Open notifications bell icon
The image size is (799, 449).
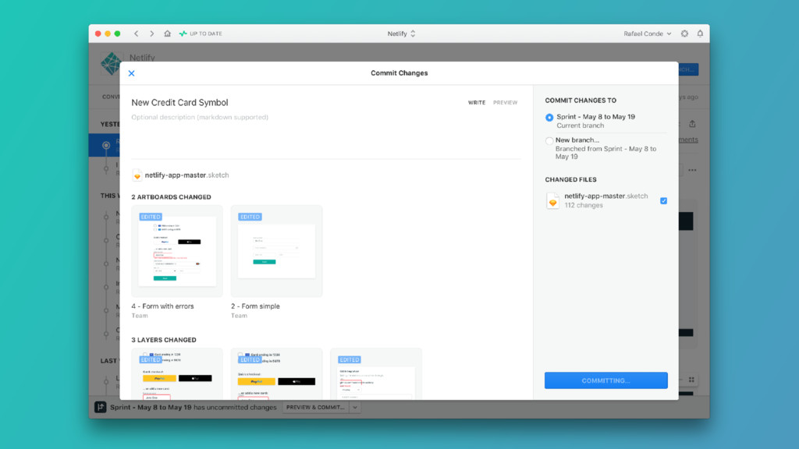700,34
